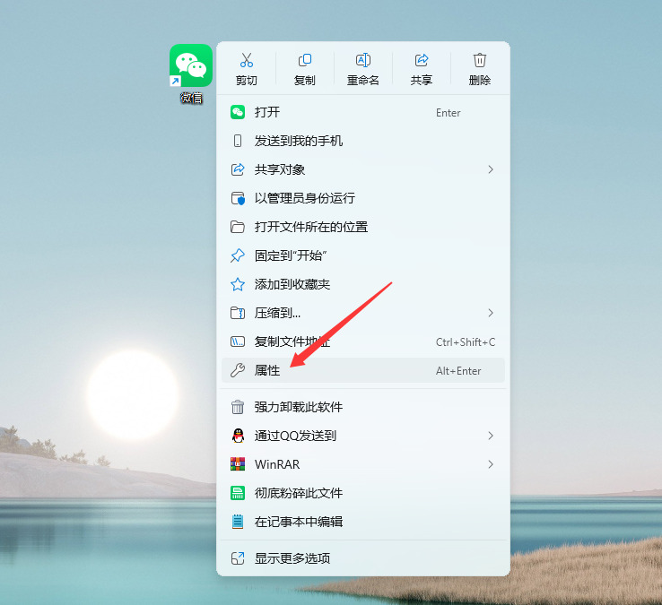This screenshot has width=662, height=605.
Task: Click the Share (共享) icon in top row
Action: (422, 60)
